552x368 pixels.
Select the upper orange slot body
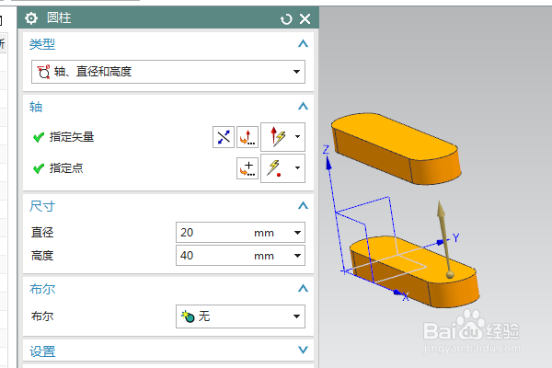coord(396,148)
